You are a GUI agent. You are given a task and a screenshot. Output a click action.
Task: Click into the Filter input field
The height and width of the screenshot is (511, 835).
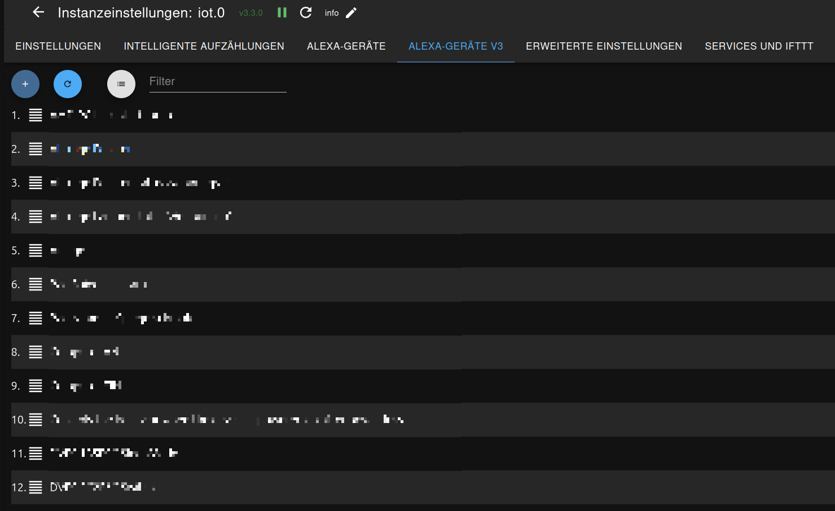click(218, 81)
